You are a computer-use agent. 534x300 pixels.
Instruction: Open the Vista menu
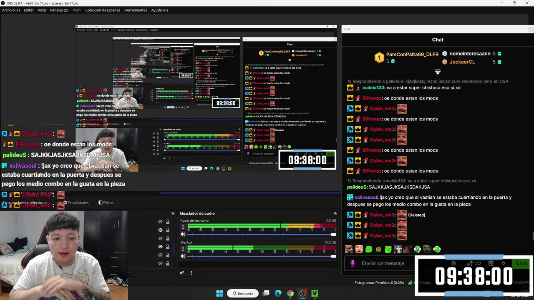pyautogui.click(x=42, y=10)
